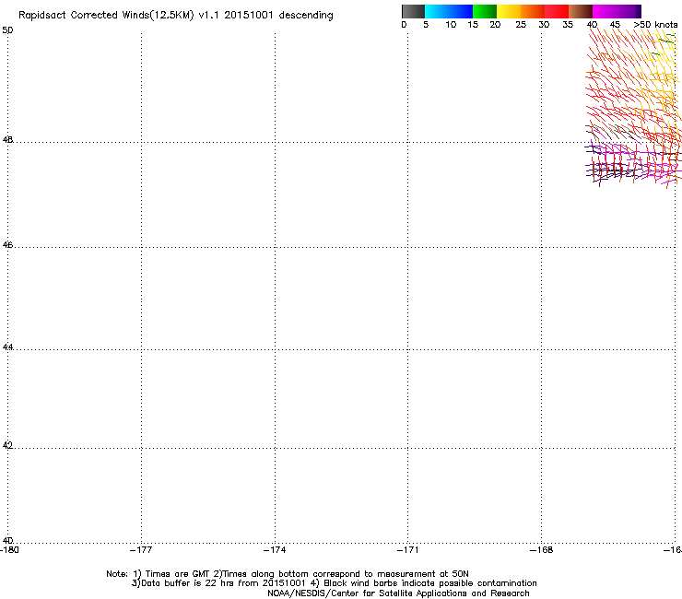This screenshot has height=599, width=682.
Task: Pick the green 15-20 knots color band
Action: tap(485, 11)
